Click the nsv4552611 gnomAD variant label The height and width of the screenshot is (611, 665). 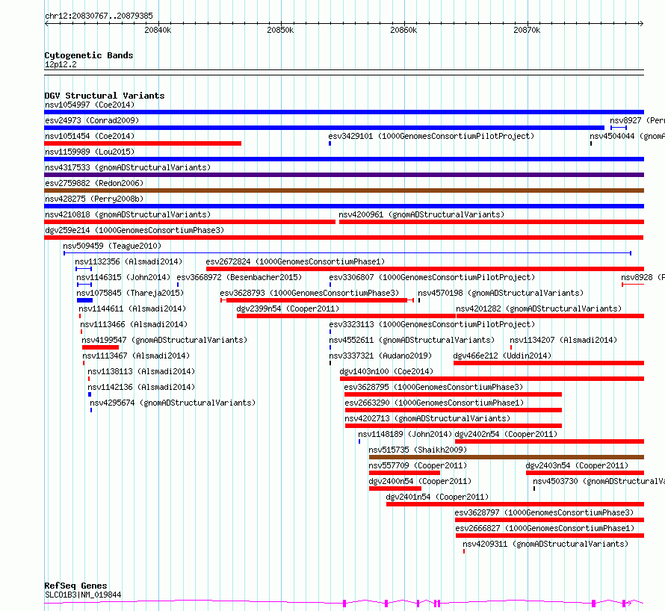click(x=412, y=340)
